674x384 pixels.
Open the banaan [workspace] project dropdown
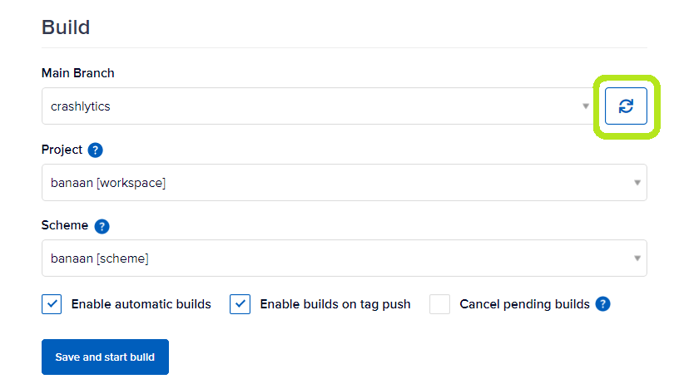pyautogui.click(x=344, y=183)
